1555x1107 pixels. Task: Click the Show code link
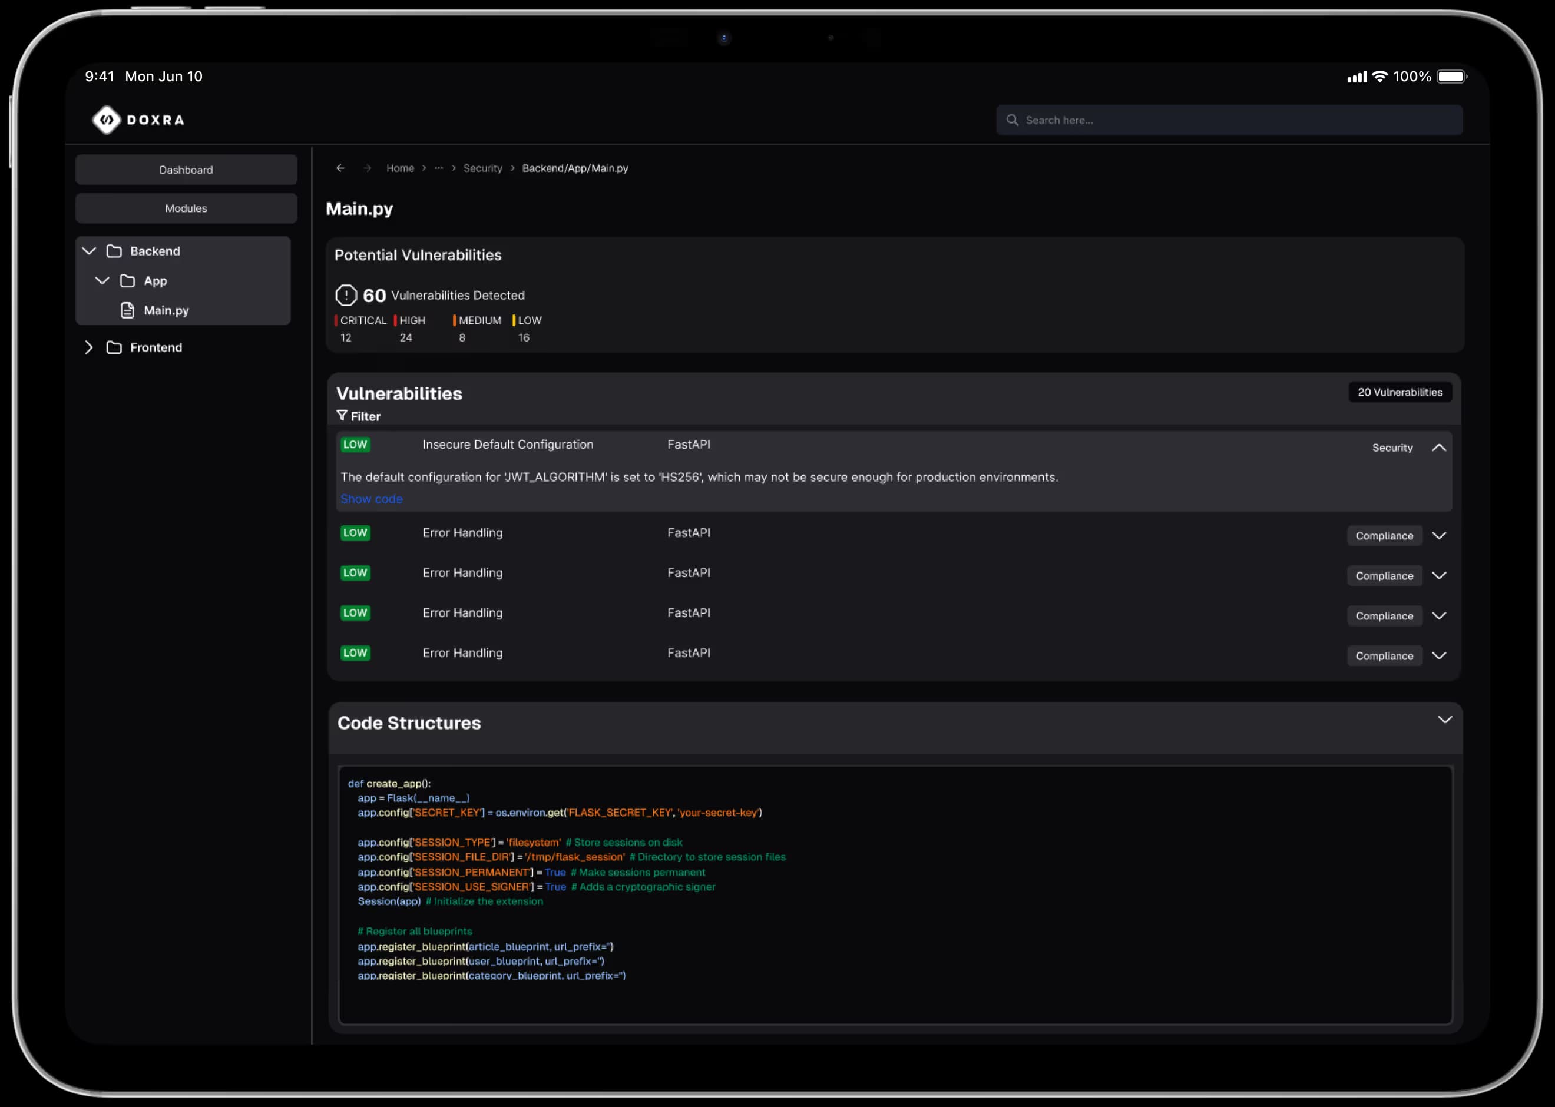point(371,499)
